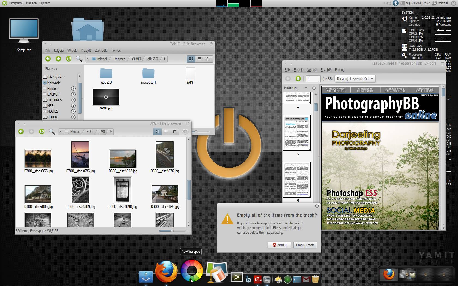The height and width of the screenshot is (286, 458).
Task: Open the Pomoc menu in PDF viewer
Action: [x=339, y=70]
